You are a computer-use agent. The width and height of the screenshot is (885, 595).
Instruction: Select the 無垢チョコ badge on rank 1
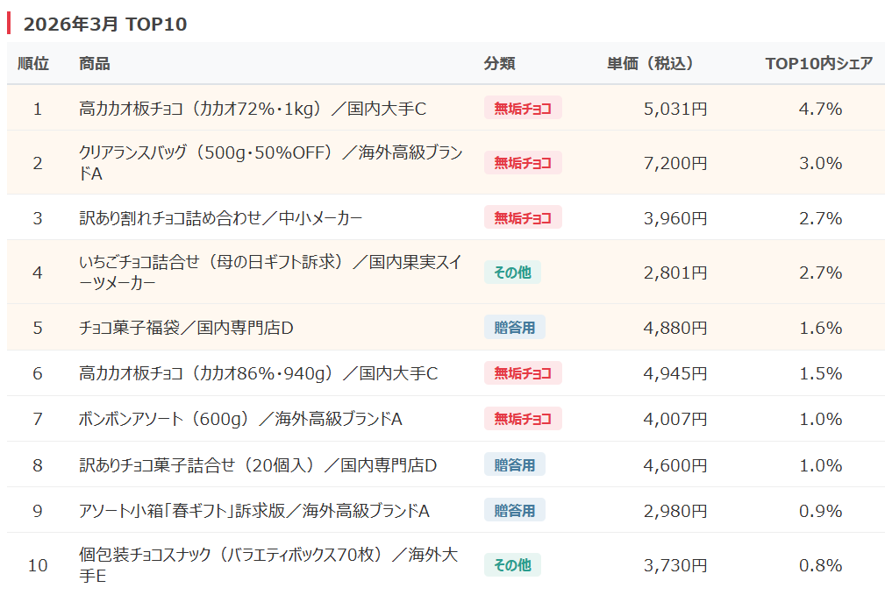(x=522, y=108)
